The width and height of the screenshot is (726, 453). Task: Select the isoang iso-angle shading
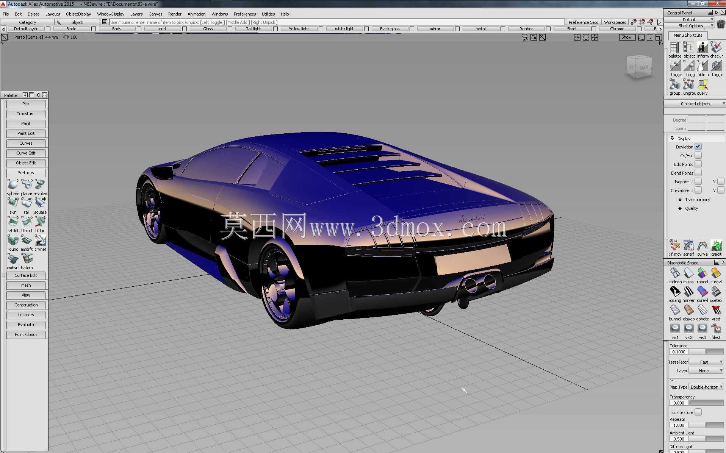coord(675,291)
